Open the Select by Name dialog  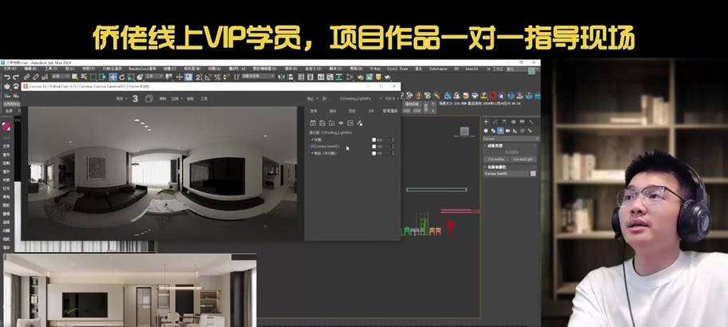coord(84,77)
